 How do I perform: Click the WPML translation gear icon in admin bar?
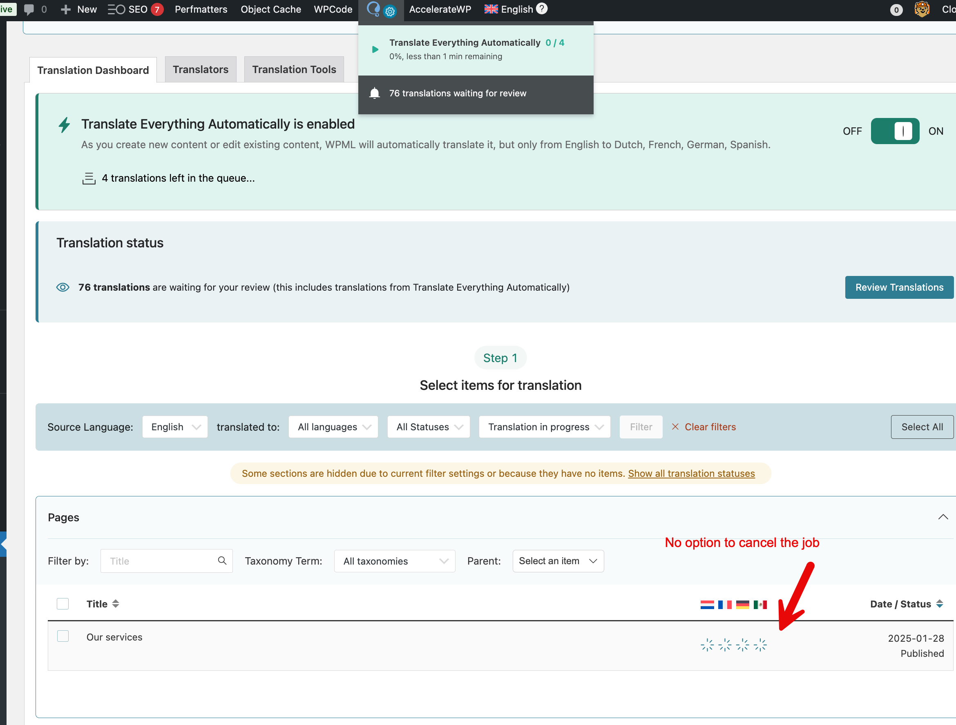389,12
